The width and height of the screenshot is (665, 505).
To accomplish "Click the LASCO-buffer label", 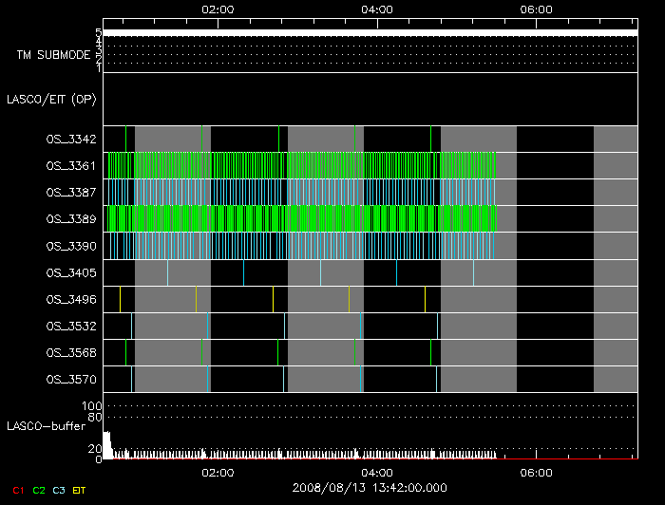I will click(x=46, y=426).
